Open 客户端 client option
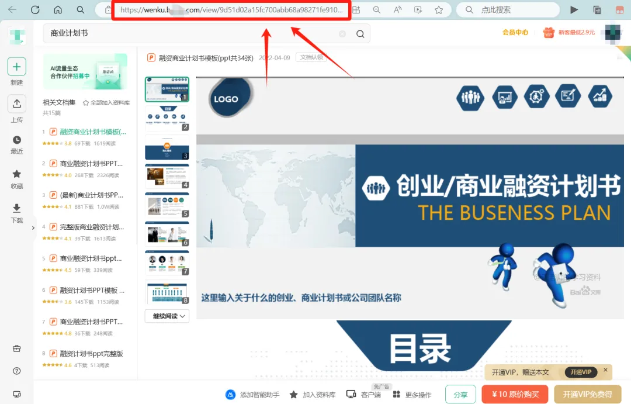631x404 pixels. [x=363, y=395]
